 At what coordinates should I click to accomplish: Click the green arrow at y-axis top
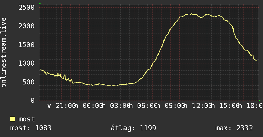click(x=40, y=4)
